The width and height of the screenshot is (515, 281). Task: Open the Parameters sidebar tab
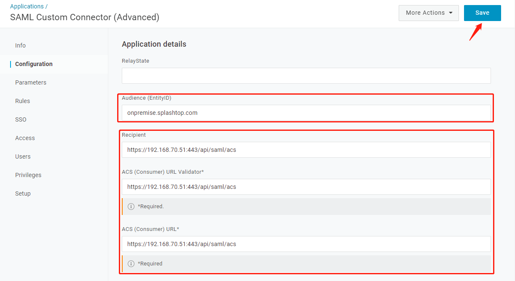pyautogui.click(x=31, y=82)
